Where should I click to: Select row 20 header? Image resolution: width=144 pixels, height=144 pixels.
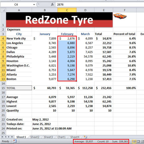[3, 111]
